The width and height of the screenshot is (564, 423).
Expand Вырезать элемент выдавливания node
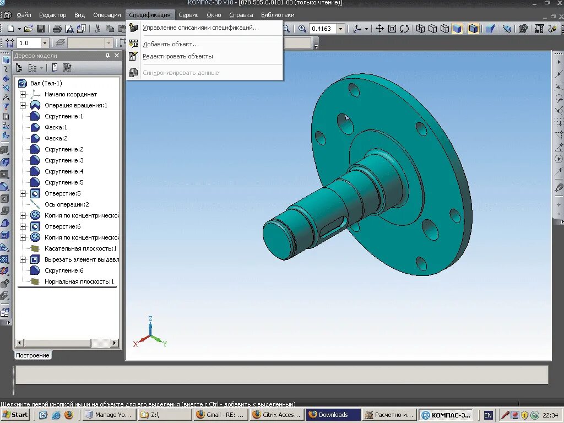point(23,260)
